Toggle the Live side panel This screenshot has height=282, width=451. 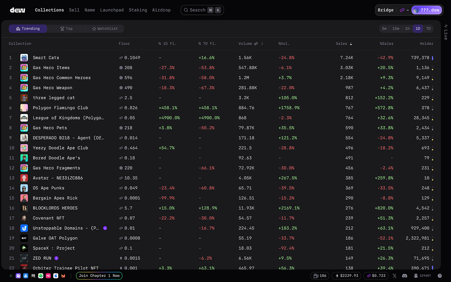tap(446, 32)
